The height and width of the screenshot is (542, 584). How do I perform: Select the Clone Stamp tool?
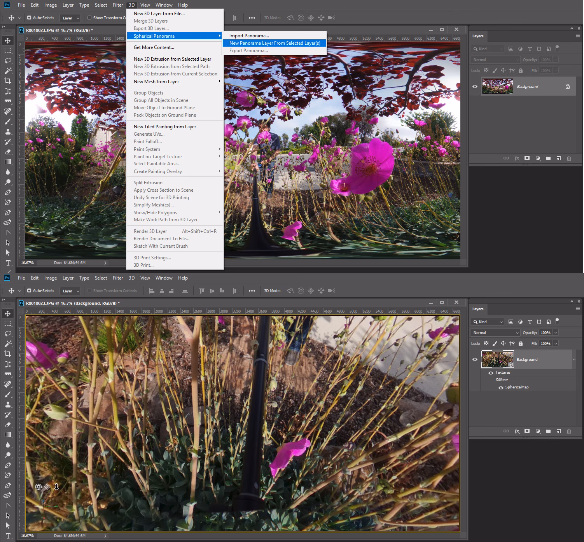tap(8, 131)
